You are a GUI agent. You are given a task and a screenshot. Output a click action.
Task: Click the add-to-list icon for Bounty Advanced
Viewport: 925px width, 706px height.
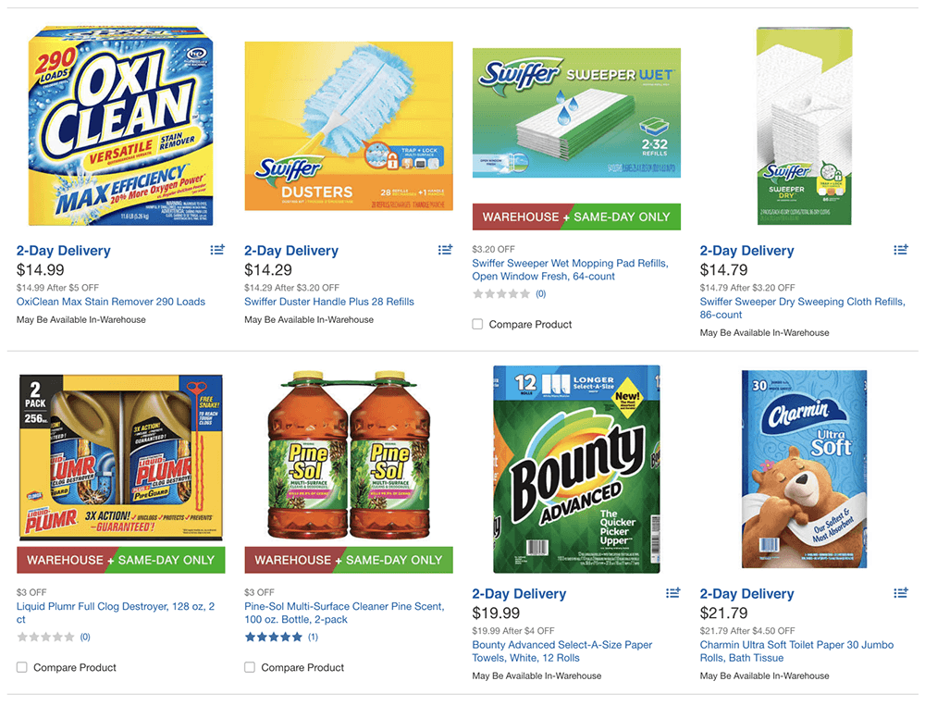coord(672,593)
